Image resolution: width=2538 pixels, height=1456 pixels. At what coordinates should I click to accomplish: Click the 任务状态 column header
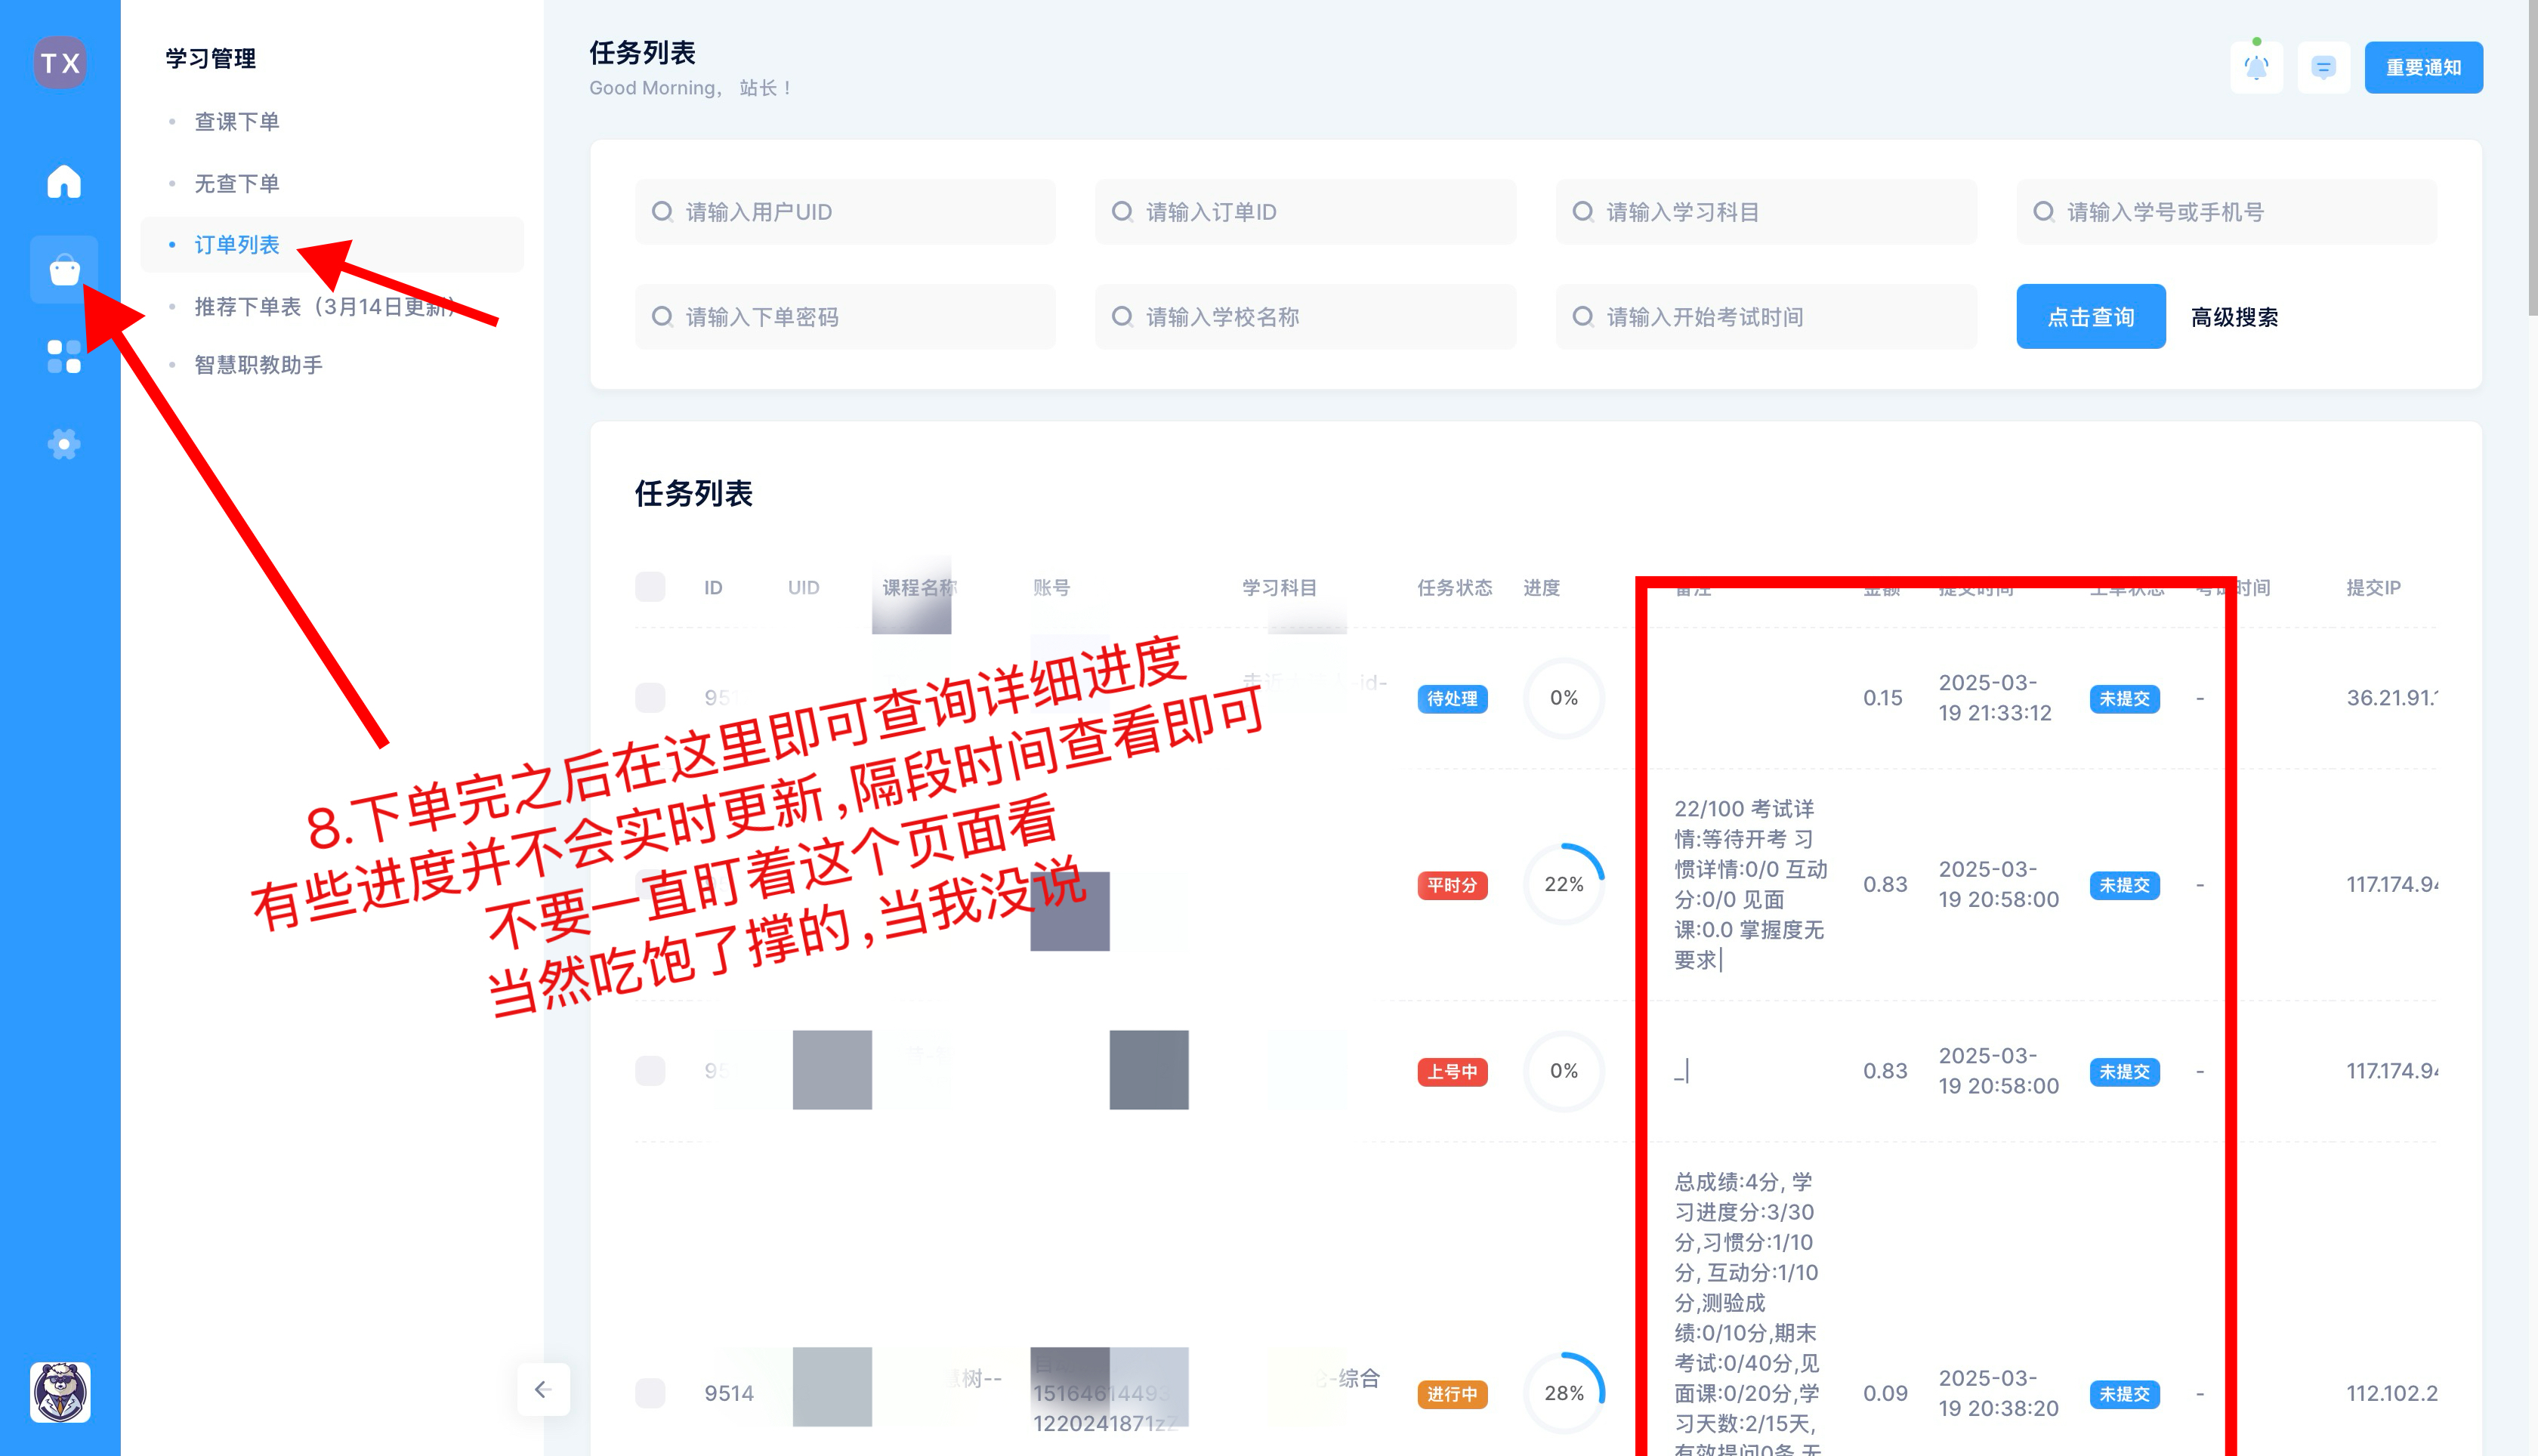pyautogui.click(x=1454, y=587)
